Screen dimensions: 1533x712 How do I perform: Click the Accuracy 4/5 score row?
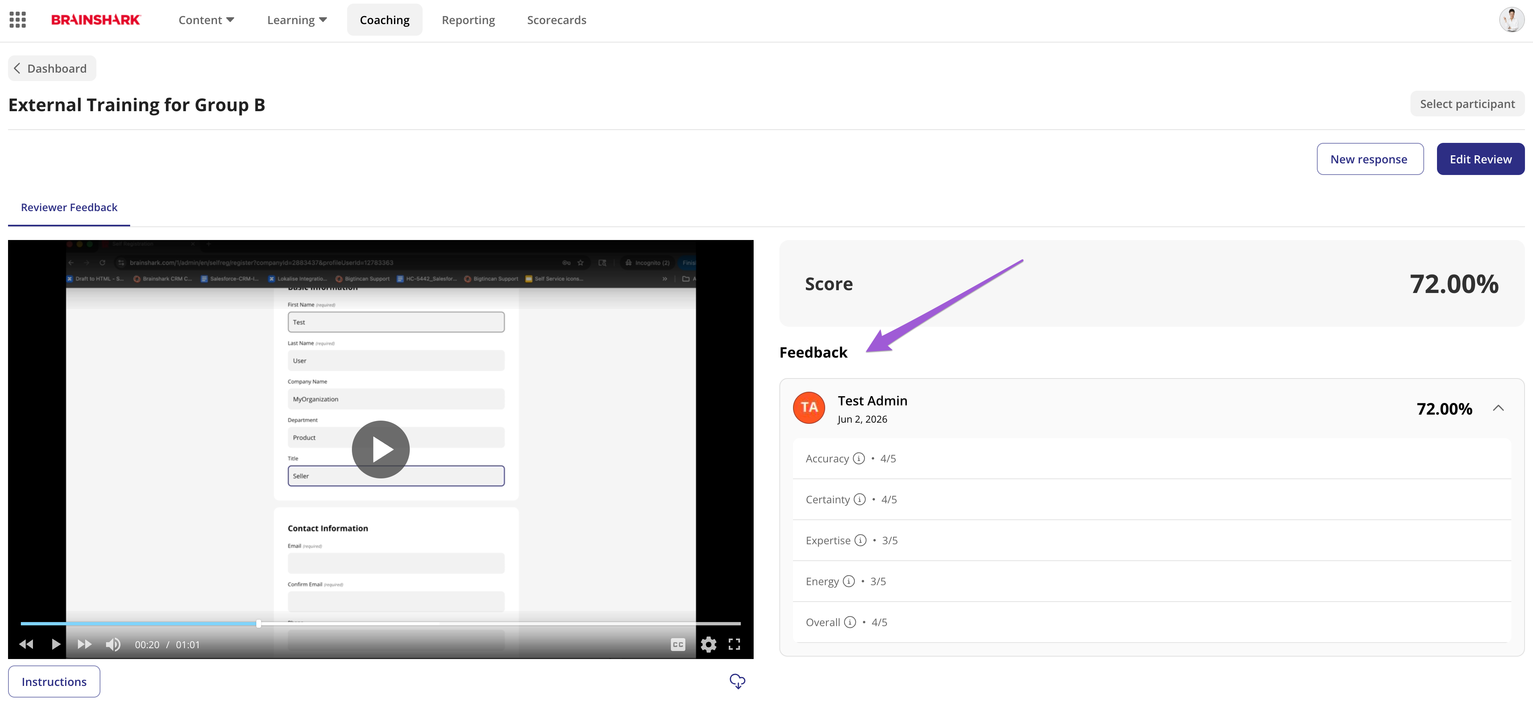click(x=1151, y=459)
